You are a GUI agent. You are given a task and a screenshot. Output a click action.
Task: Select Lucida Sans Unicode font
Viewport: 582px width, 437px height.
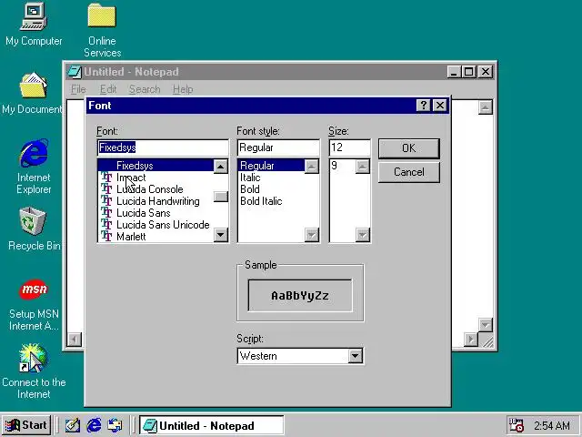[x=156, y=225]
